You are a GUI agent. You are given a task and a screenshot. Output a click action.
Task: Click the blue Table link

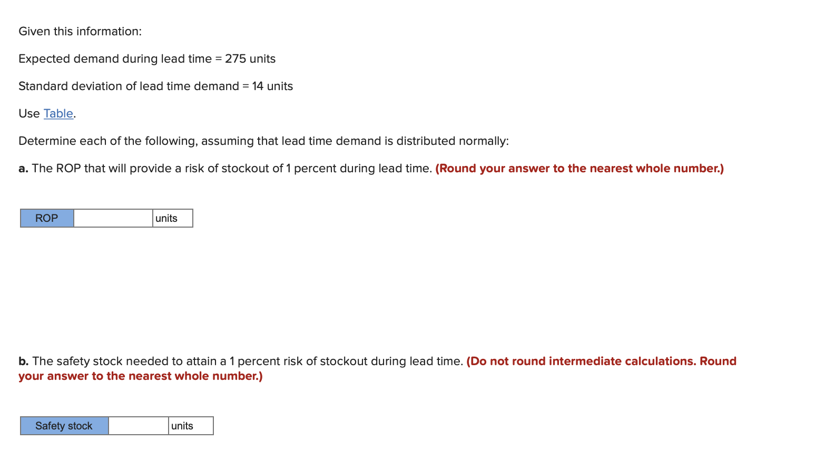point(57,113)
